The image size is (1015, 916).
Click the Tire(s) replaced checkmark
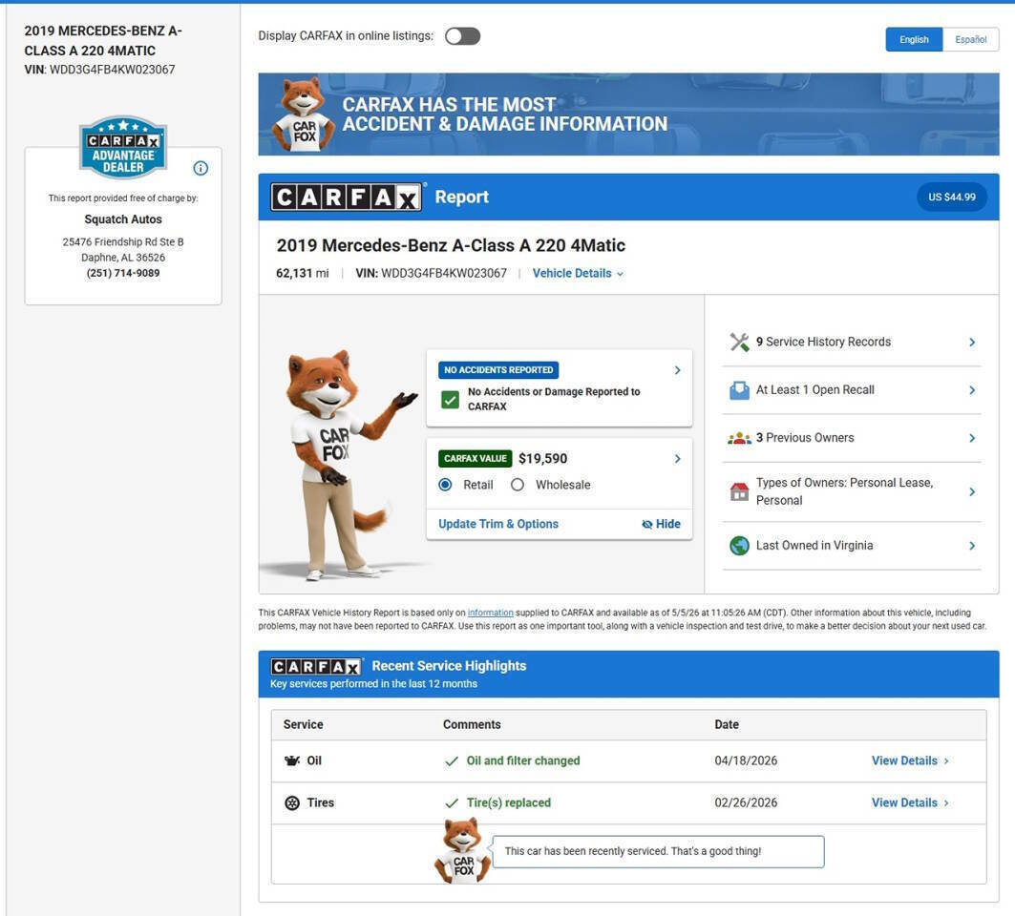(452, 803)
